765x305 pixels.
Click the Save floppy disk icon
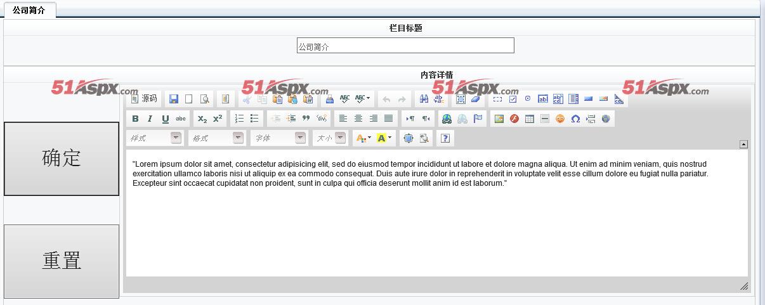click(x=173, y=99)
